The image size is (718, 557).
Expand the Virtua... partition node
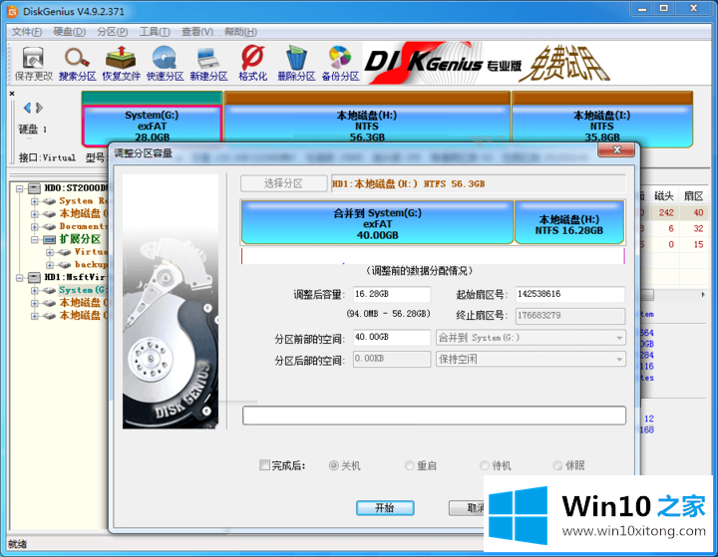50,252
